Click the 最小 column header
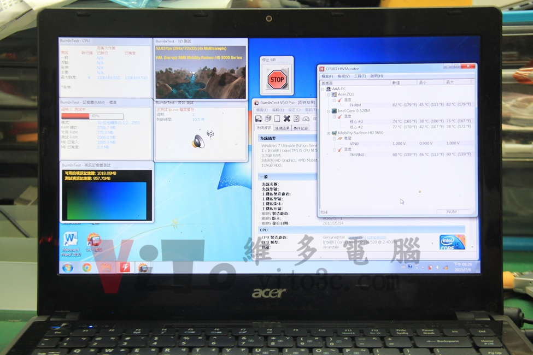 [x=430, y=82]
